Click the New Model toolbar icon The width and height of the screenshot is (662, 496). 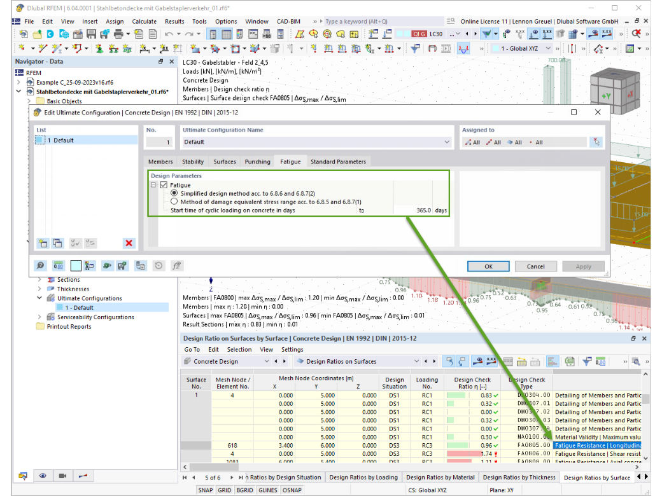point(24,34)
